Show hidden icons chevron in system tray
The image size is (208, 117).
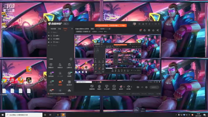coord(176,115)
